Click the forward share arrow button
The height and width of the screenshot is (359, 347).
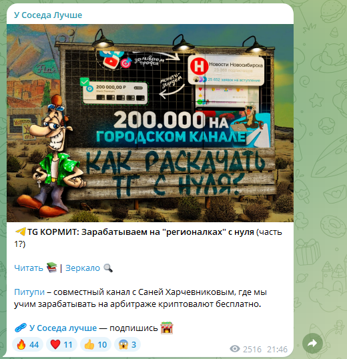coord(312,343)
